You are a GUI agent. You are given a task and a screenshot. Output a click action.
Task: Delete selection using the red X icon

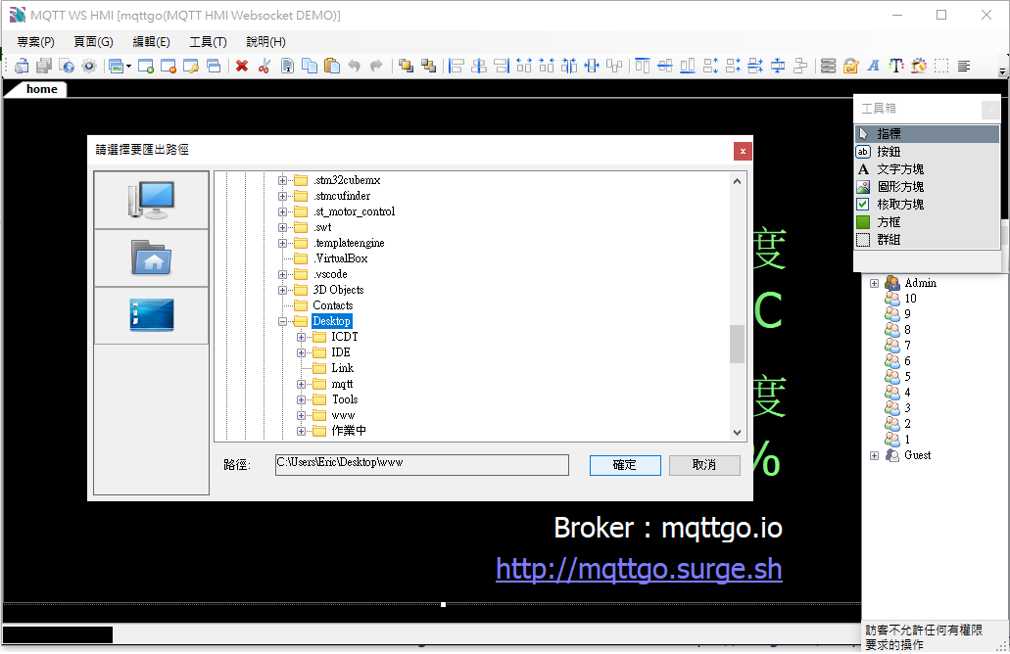[242, 66]
